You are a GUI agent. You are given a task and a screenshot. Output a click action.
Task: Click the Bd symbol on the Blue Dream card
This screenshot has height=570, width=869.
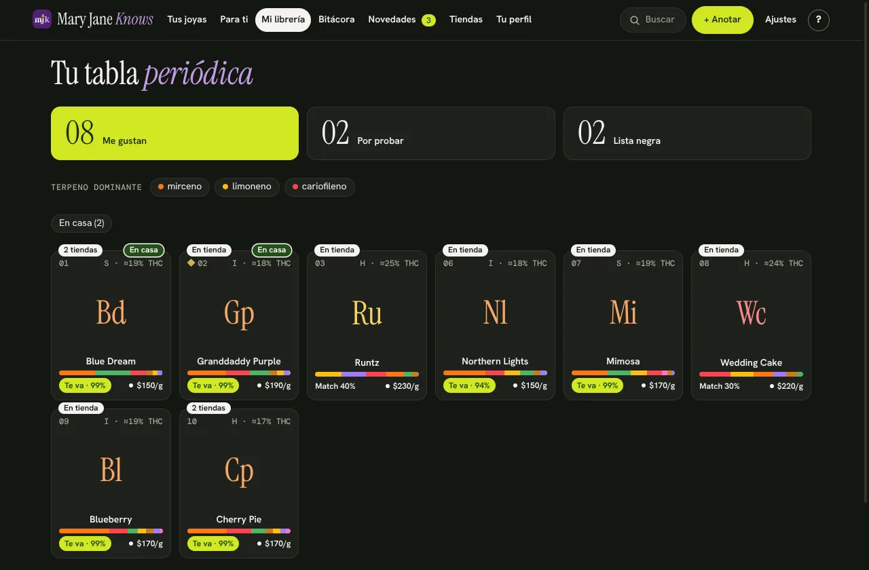point(111,312)
